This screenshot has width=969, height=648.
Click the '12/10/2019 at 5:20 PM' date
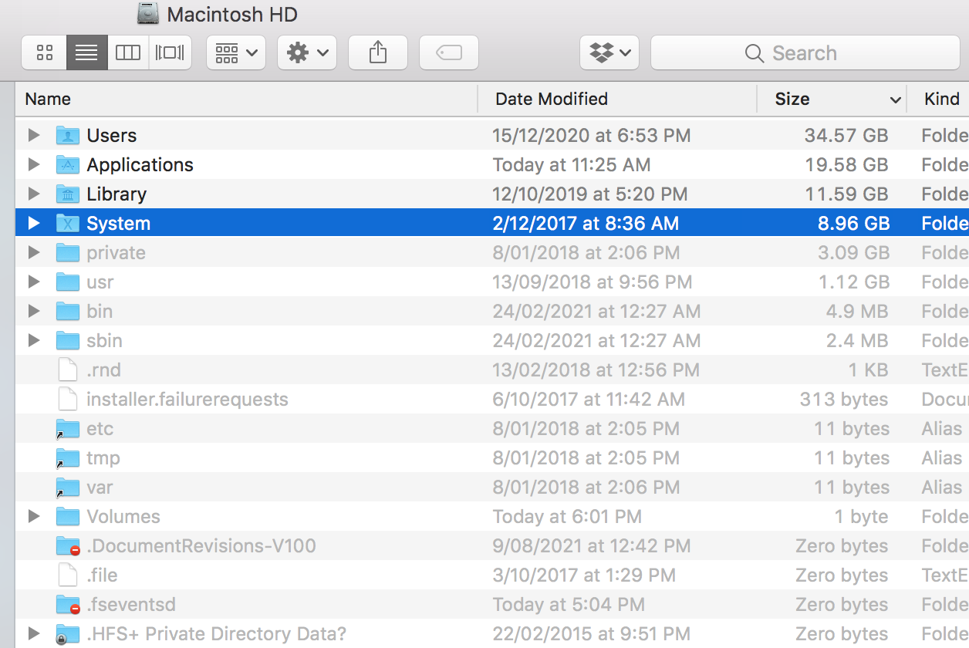point(589,194)
